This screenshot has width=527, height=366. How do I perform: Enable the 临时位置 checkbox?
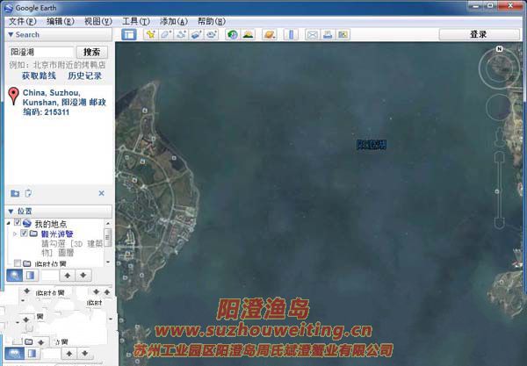point(18,263)
